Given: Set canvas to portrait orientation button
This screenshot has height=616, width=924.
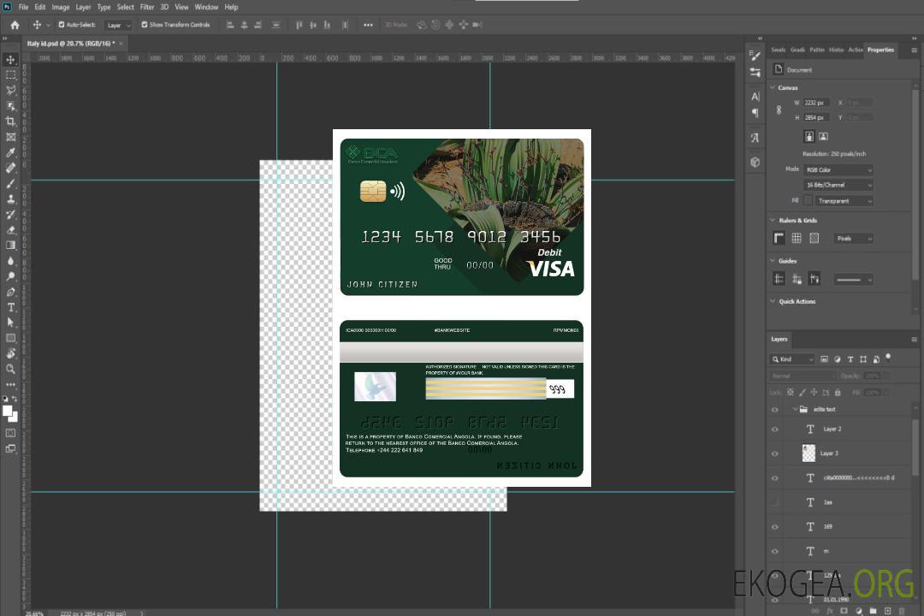Looking at the screenshot, I should (x=809, y=136).
